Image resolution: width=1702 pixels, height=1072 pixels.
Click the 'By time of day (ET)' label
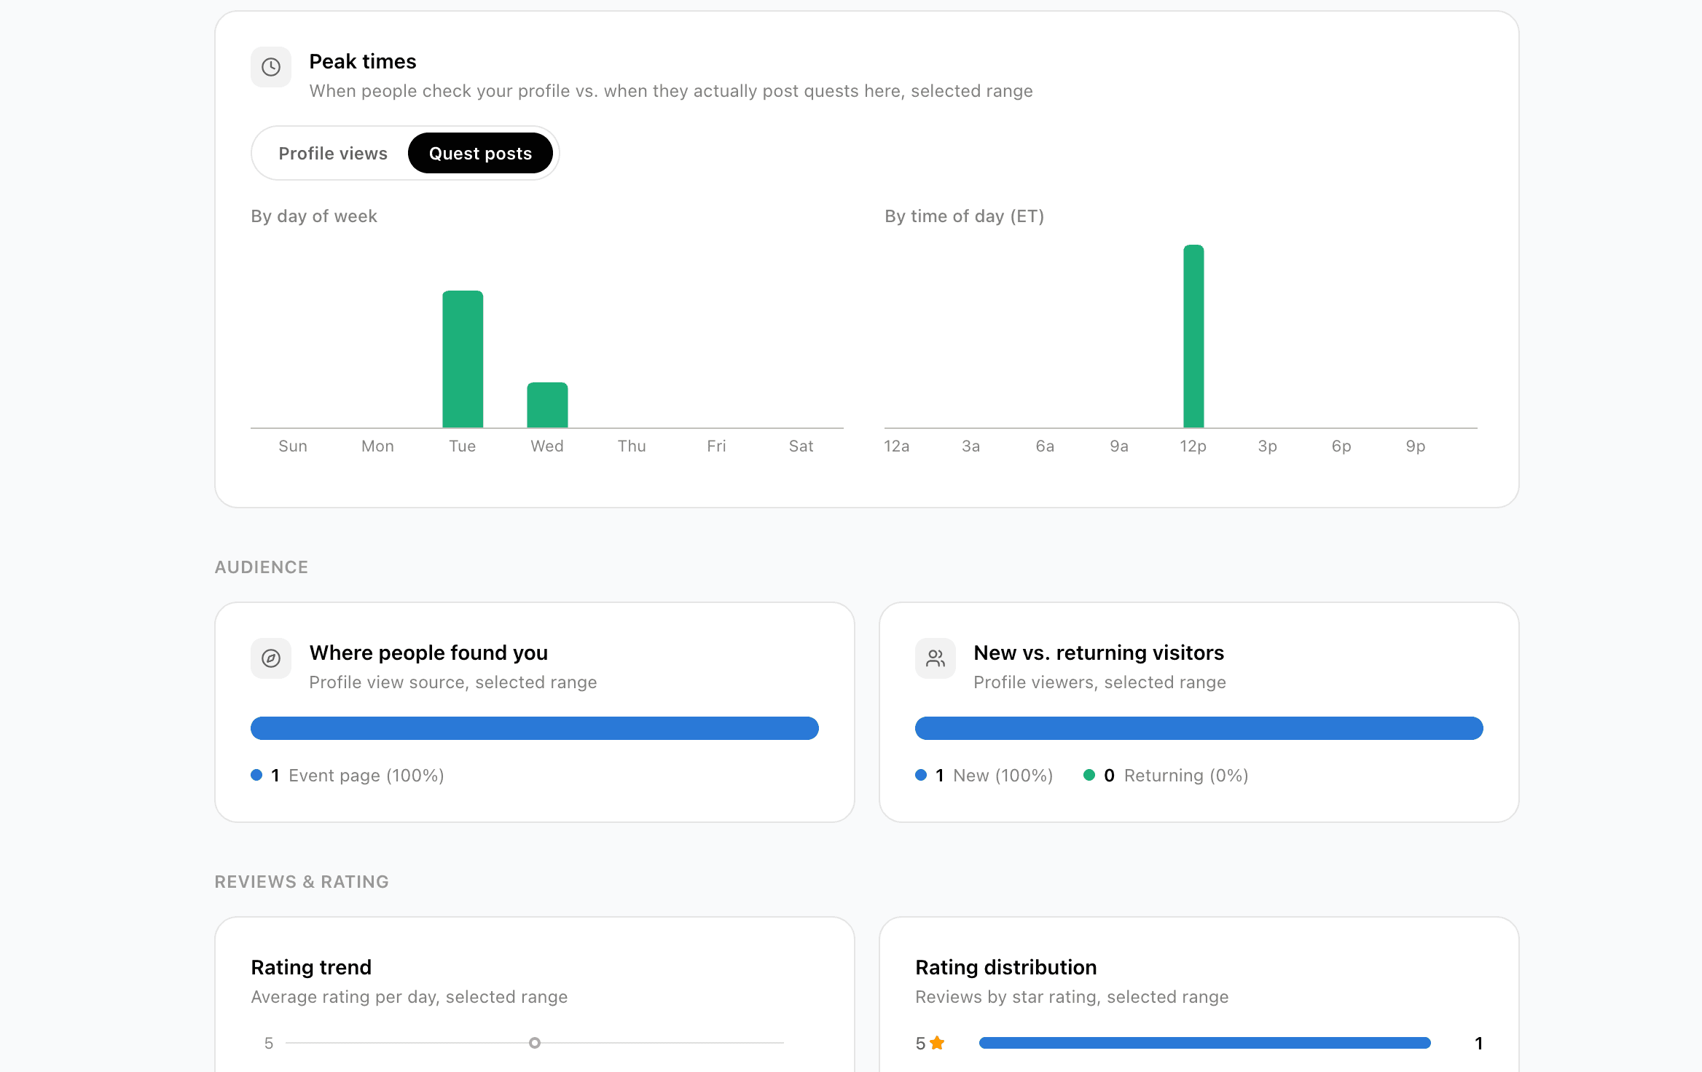point(965,216)
